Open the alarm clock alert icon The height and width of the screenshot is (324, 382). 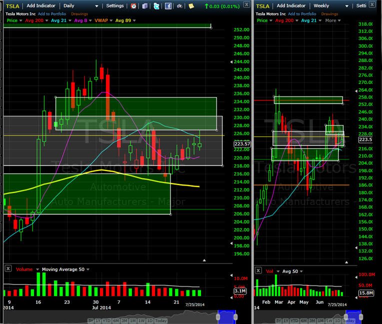(x=133, y=6)
